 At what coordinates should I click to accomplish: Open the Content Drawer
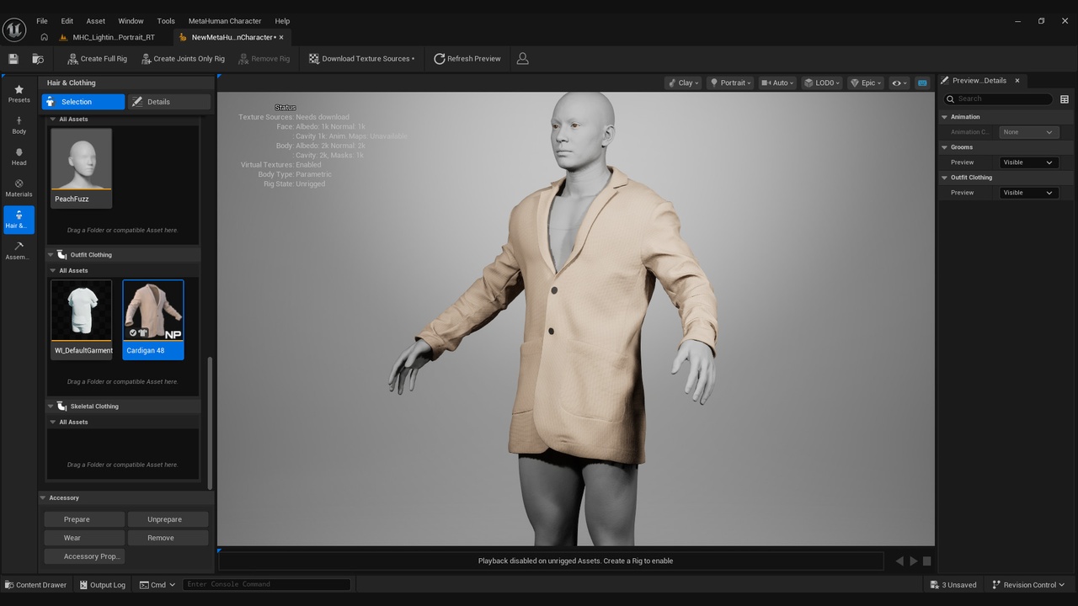click(35, 585)
